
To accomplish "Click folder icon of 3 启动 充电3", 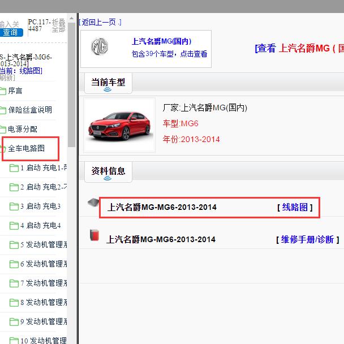I will [14, 207].
